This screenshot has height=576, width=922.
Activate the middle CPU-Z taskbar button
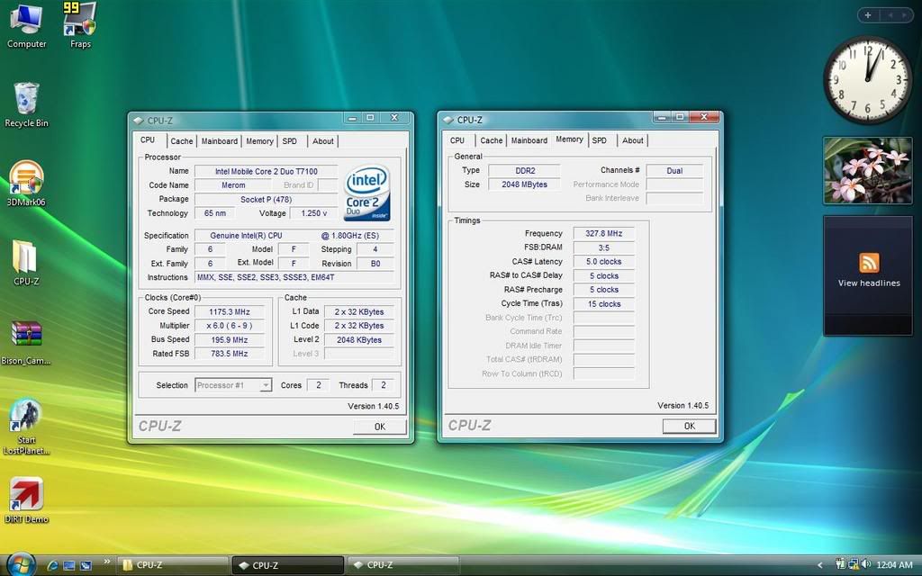point(287,565)
